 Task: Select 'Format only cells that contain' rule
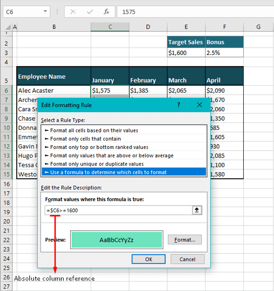[124, 139]
